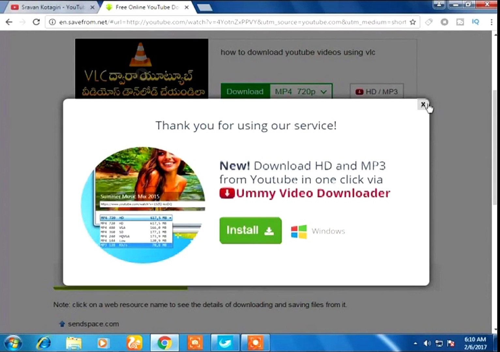This screenshot has width=500, height=352.
Task: Click the Action Center flag tray icon
Action: 451,343
